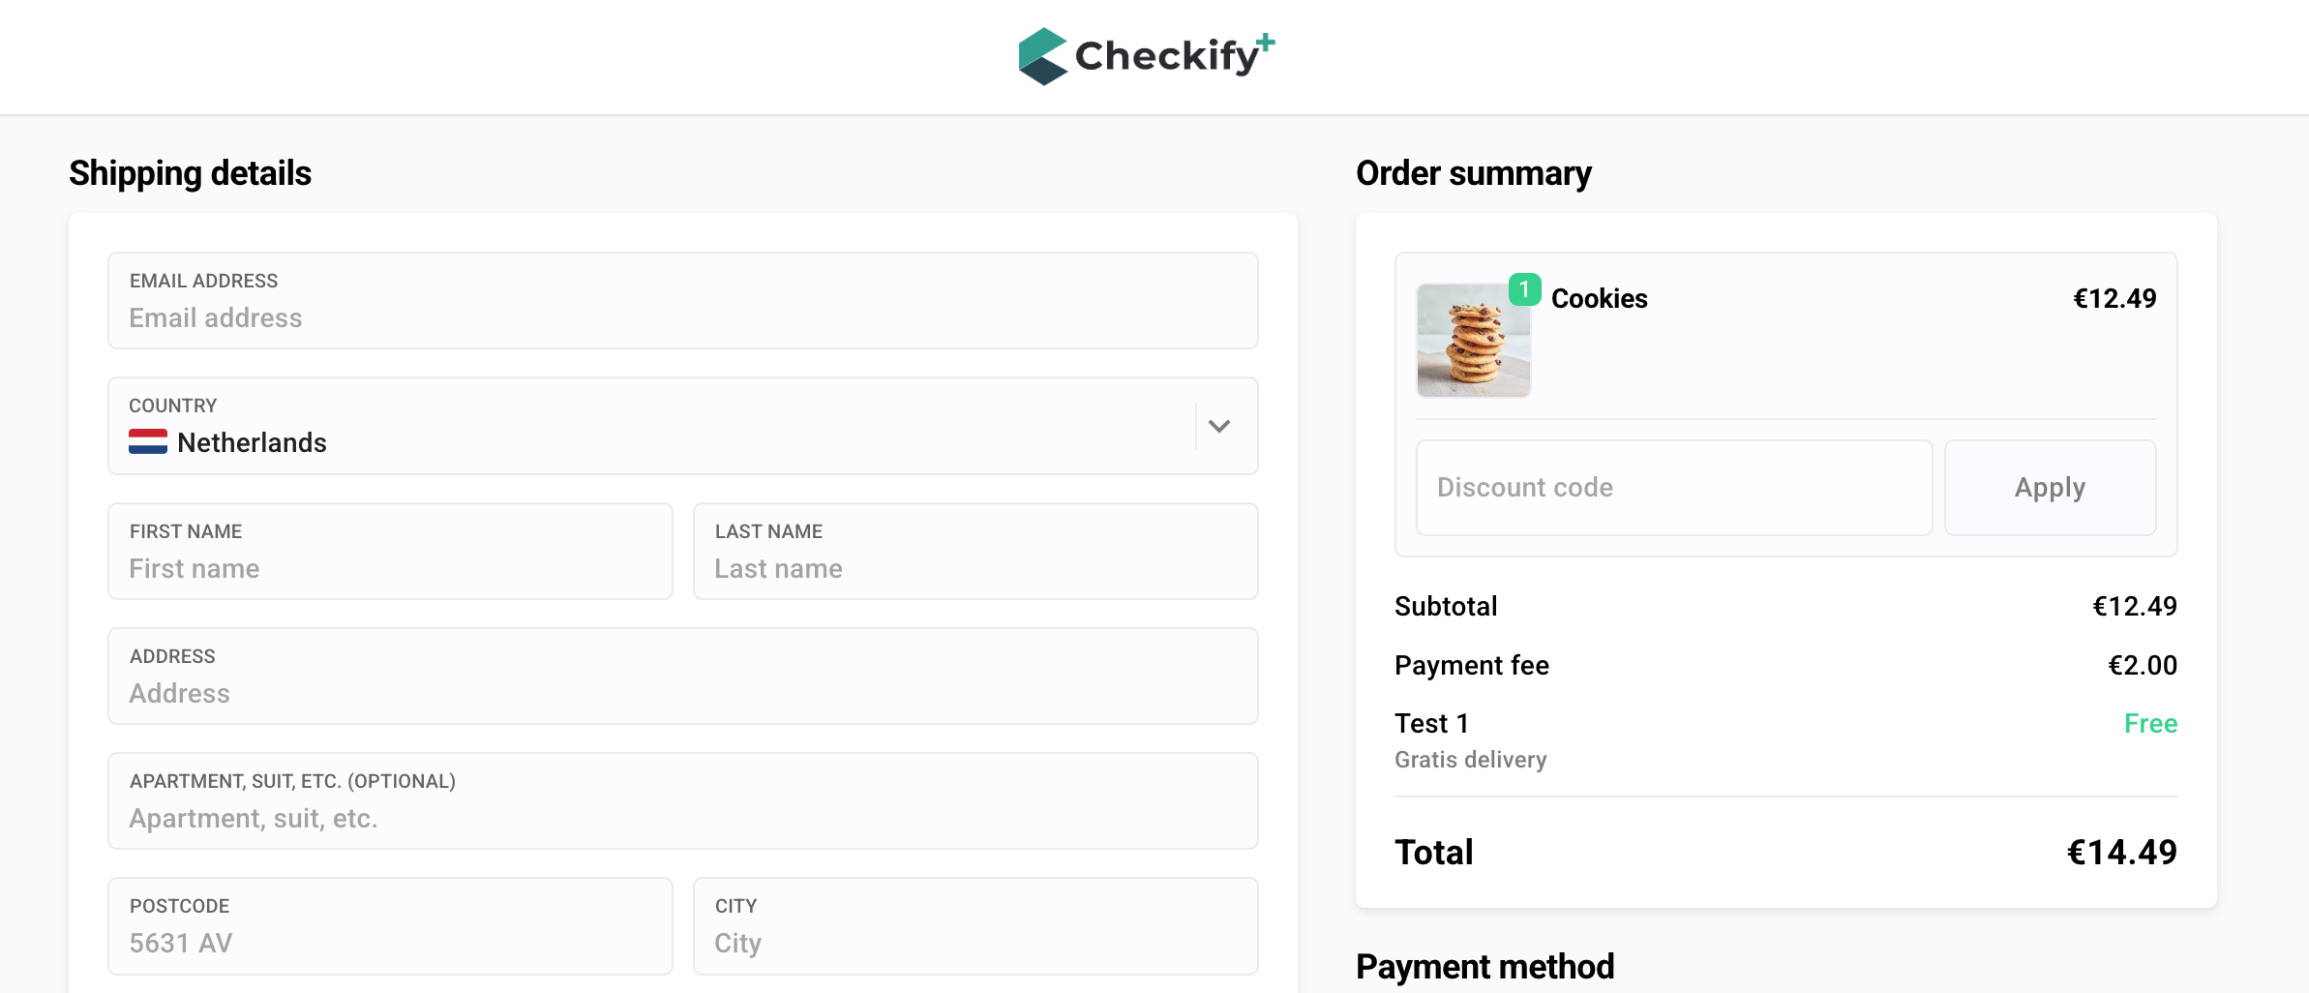Select the Last name input
The image size is (2309, 993).
975,568
